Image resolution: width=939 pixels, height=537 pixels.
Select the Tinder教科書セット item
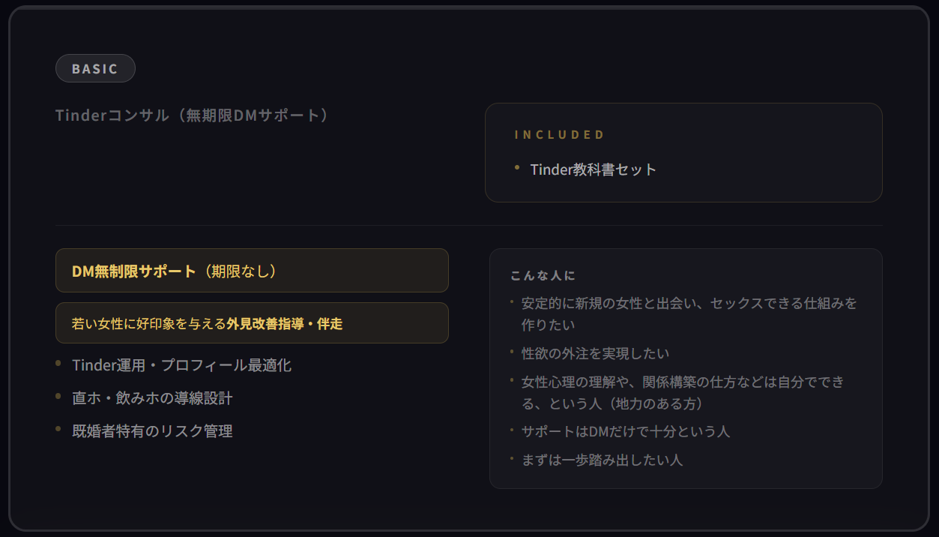(x=593, y=169)
